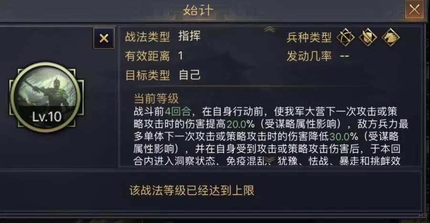Tap the 当前等级 heading
The height and width of the screenshot is (223, 430).
156,99
